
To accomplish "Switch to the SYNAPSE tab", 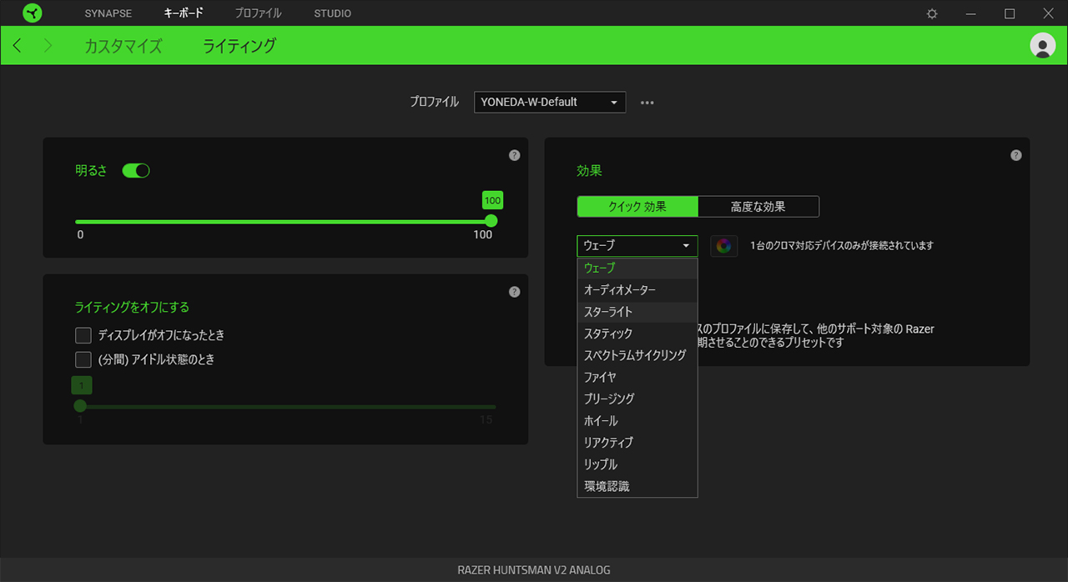I will pos(108,13).
